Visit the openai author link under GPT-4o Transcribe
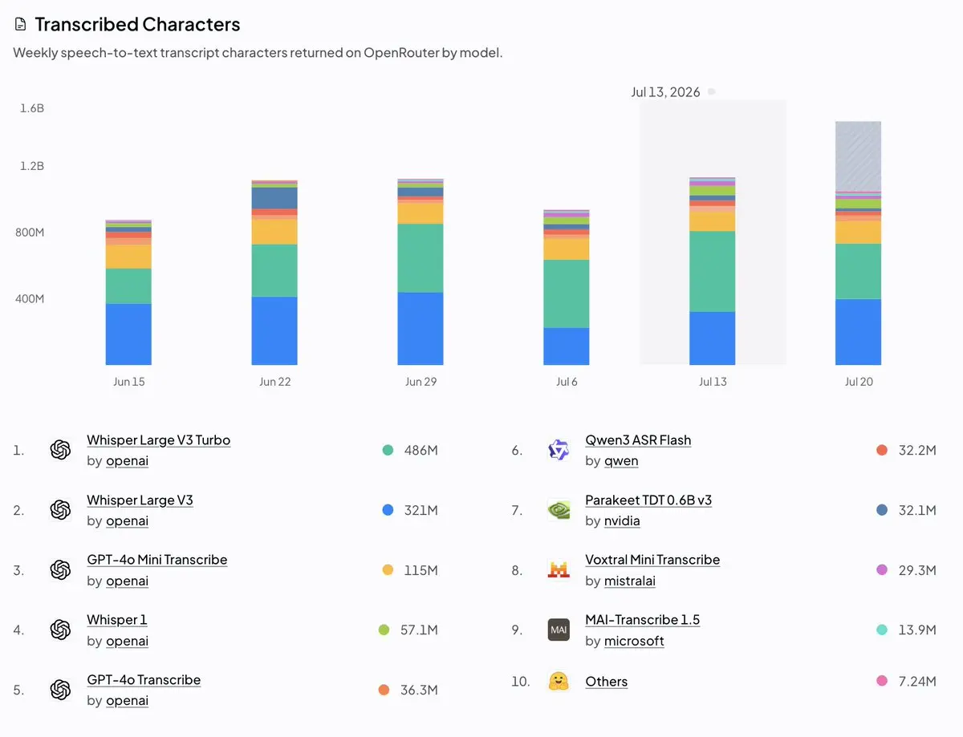This screenshot has width=963, height=737. [127, 701]
